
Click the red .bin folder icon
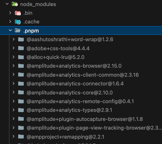tap(18, 13)
